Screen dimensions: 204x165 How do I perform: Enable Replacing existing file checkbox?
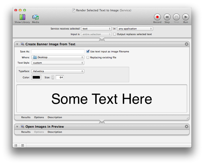[x=88, y=58]
